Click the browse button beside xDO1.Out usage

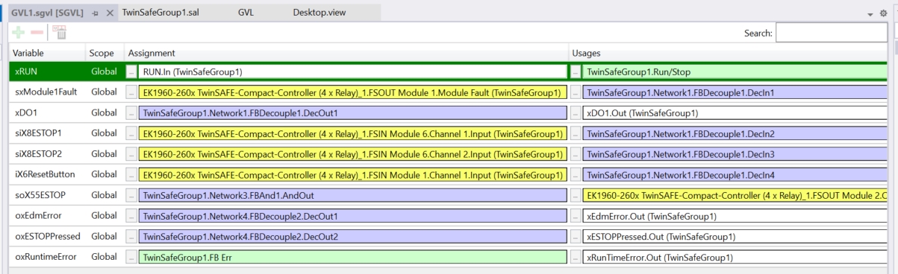point(576,113)
